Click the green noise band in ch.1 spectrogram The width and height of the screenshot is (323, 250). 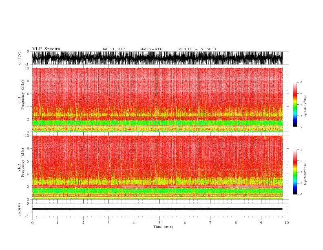point(157,123)
